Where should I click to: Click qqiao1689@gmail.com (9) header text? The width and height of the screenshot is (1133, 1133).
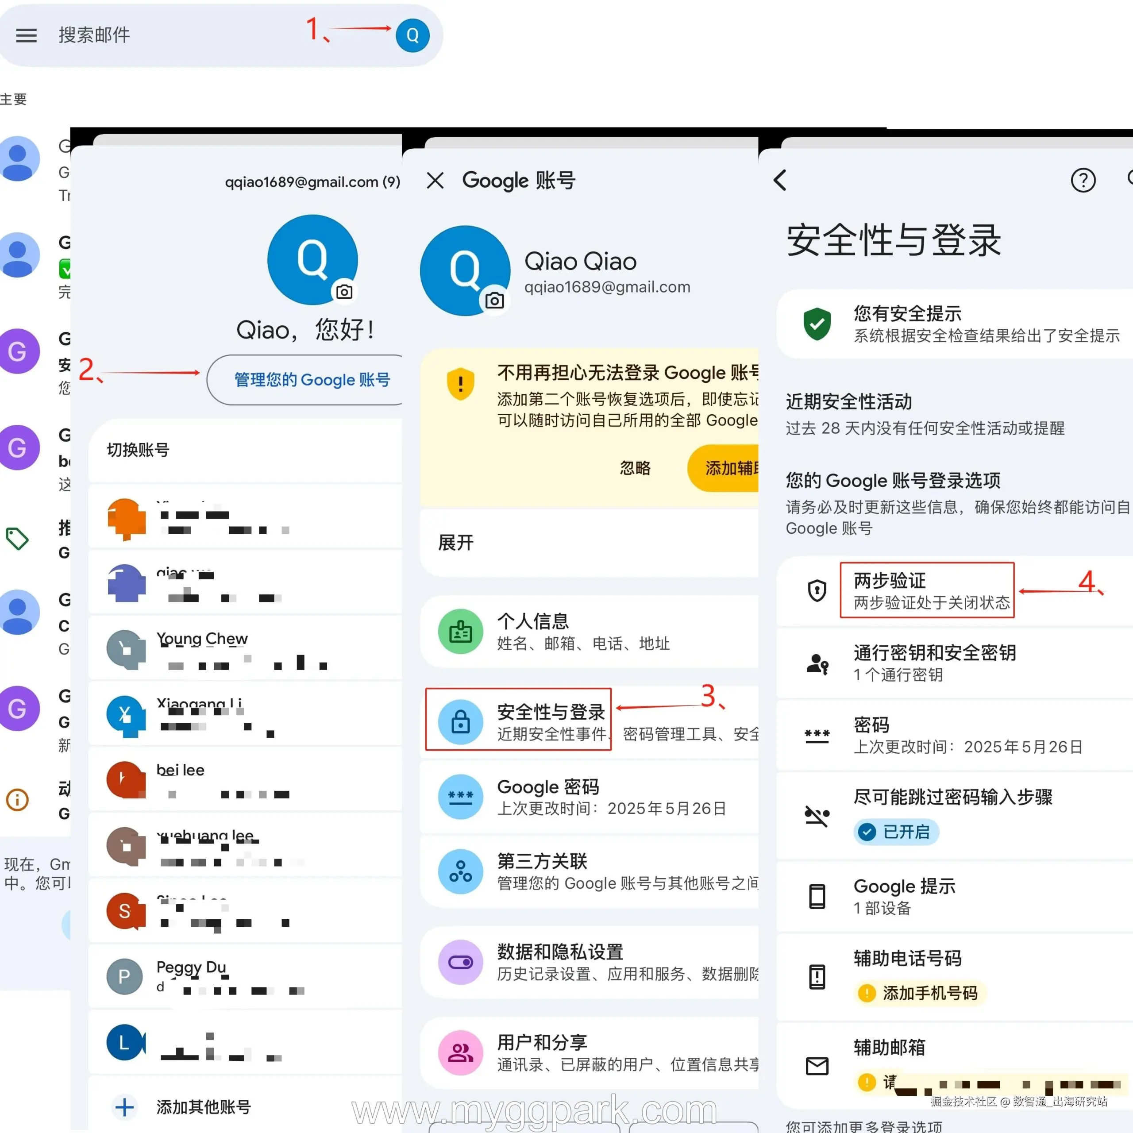312,182
